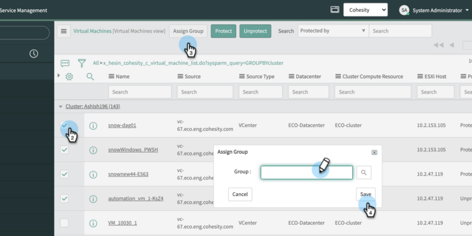This screenshot has height=236, width=472.
Task: Click Save in Assign Group dialog
Action: click(x=366, y=194)
